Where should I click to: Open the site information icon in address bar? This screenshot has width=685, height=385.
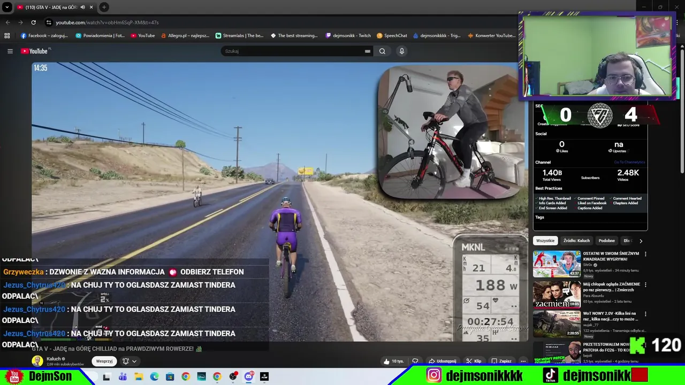(49, 22)
